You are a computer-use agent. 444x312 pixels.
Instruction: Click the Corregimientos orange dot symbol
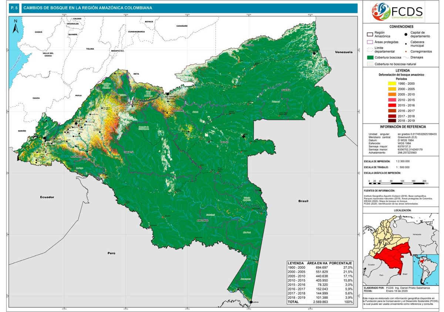click(x=406, y=51)
